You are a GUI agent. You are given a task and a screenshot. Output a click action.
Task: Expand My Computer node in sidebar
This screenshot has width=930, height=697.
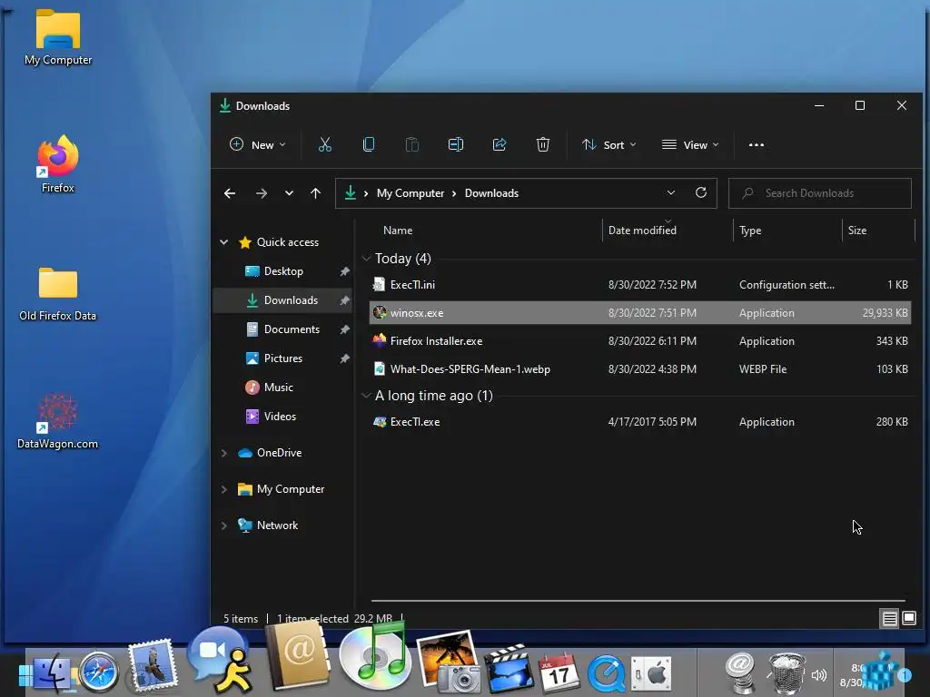pos(224,489)
